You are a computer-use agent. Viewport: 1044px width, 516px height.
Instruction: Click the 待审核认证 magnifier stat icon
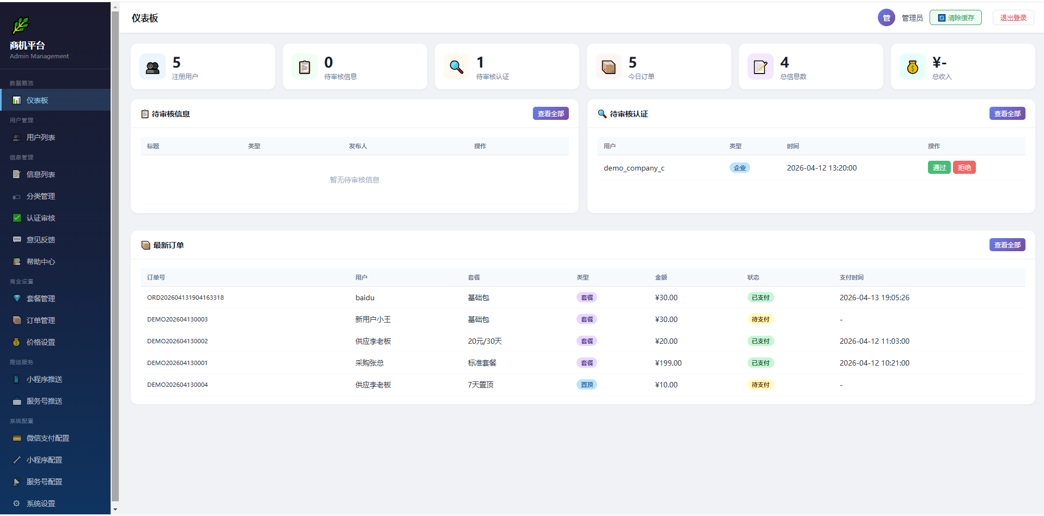(457, 67)
